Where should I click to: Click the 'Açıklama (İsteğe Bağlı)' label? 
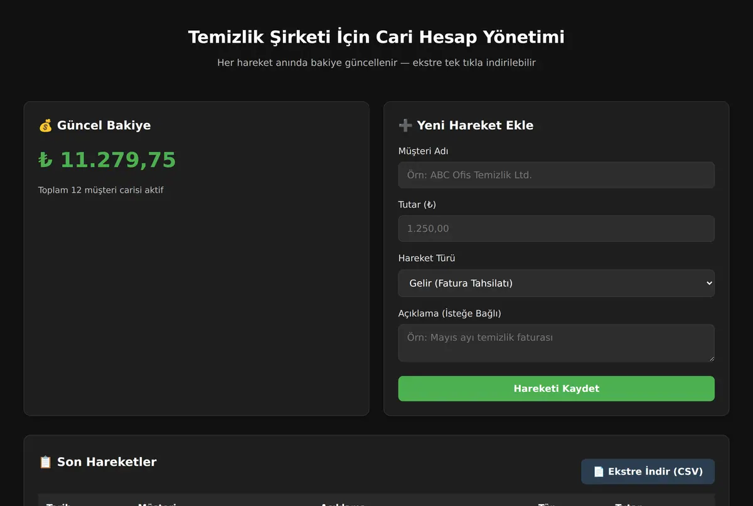(450, 313)
